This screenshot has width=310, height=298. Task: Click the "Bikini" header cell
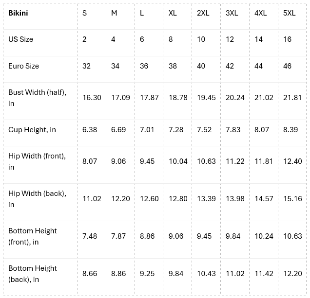pyautogui.click(x=18, y=13)
